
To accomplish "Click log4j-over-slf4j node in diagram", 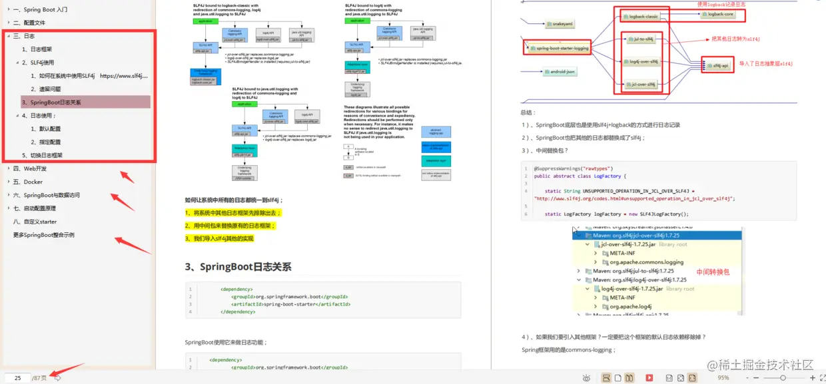I will coord(642,62).
